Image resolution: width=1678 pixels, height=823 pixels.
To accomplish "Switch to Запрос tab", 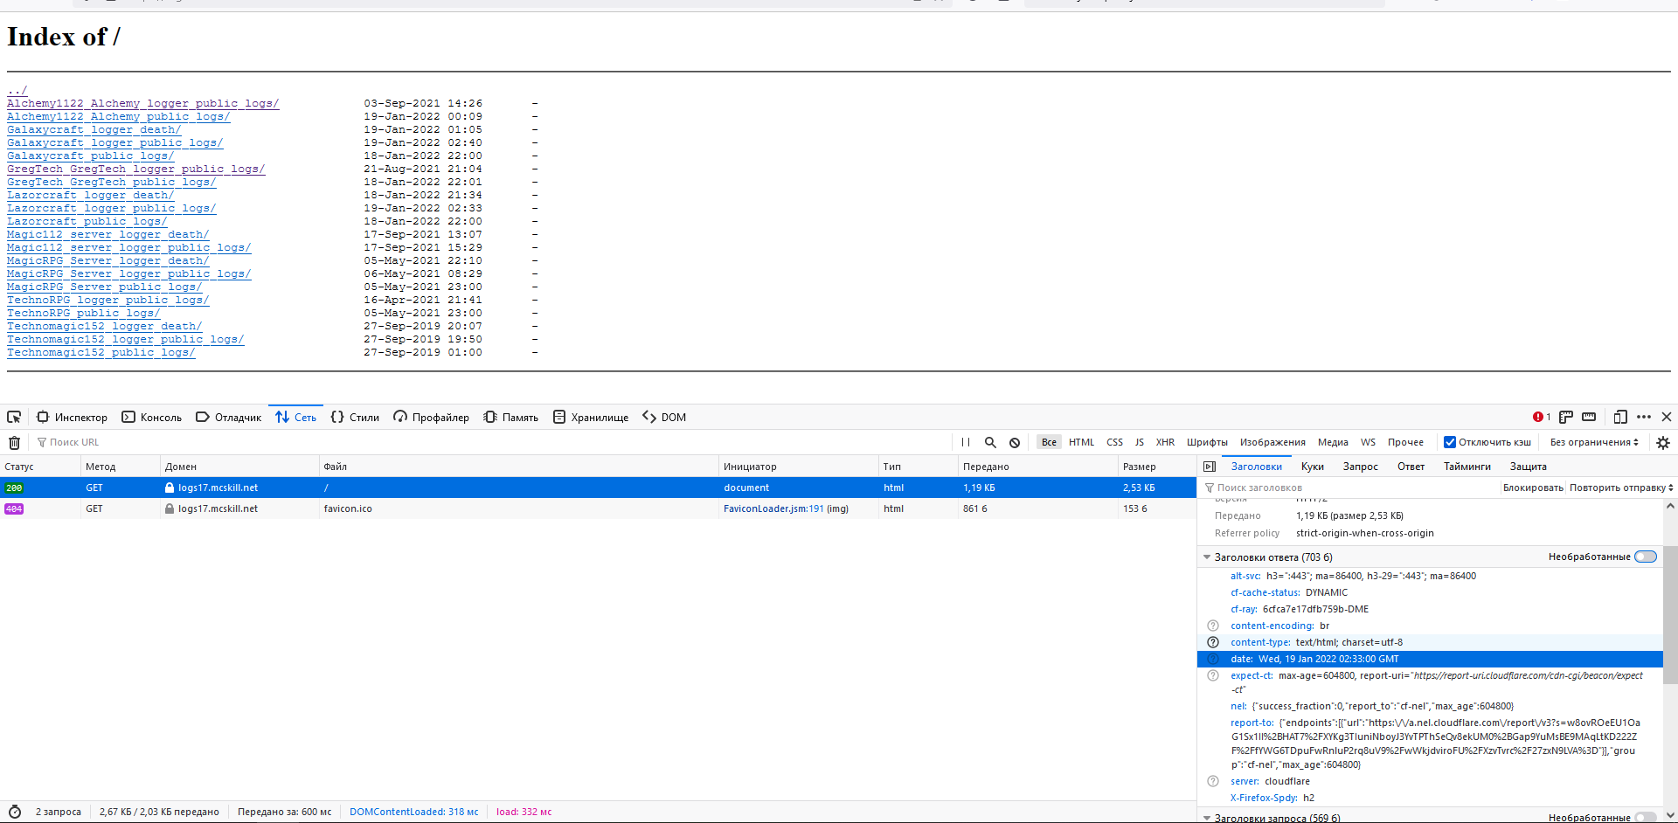I will point(1360,467).
